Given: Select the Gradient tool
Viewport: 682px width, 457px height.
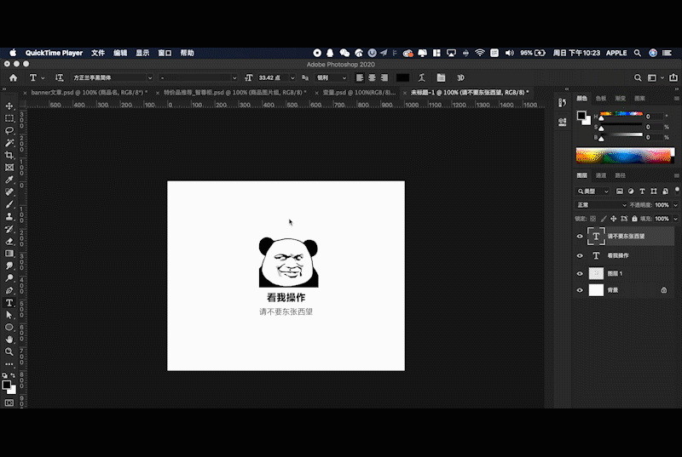Looking at the screenshot, I should click(x=9, y=254).
